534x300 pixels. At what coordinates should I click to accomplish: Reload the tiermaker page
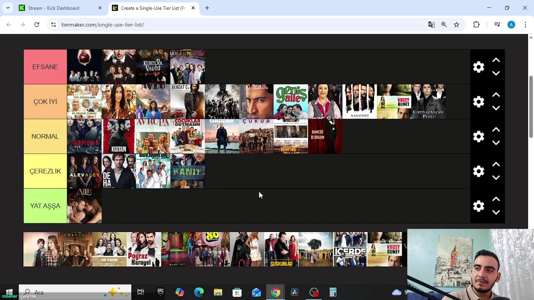(x=37, y=25)
